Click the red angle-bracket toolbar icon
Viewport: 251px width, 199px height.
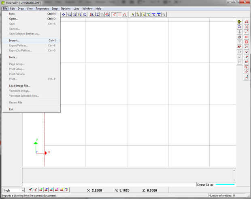(114, 15)
